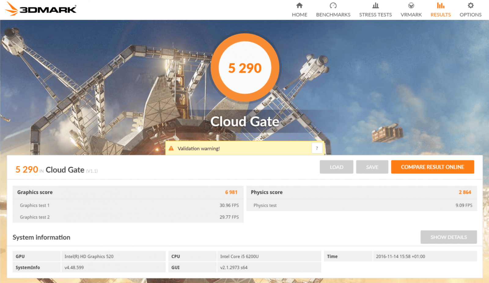Click the Home house icon

coord(300,5)
